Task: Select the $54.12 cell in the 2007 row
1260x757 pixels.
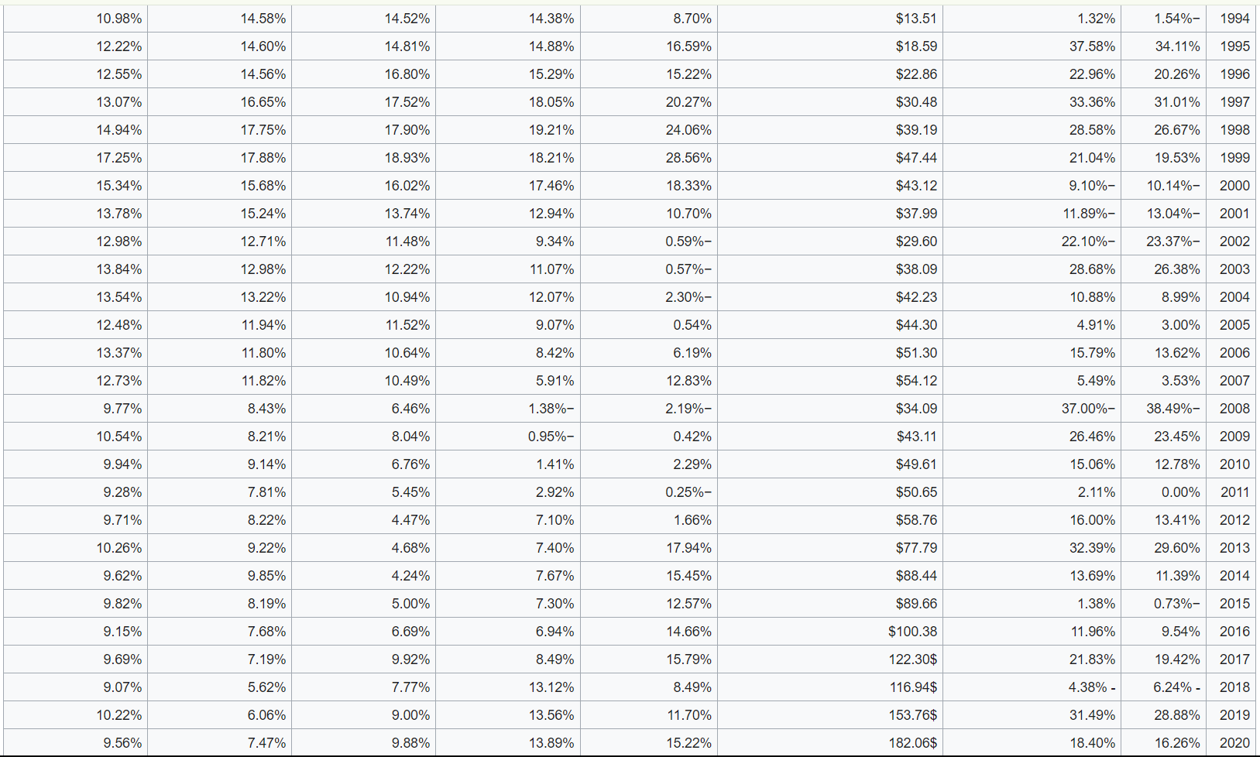Action: tap(916, 381)
